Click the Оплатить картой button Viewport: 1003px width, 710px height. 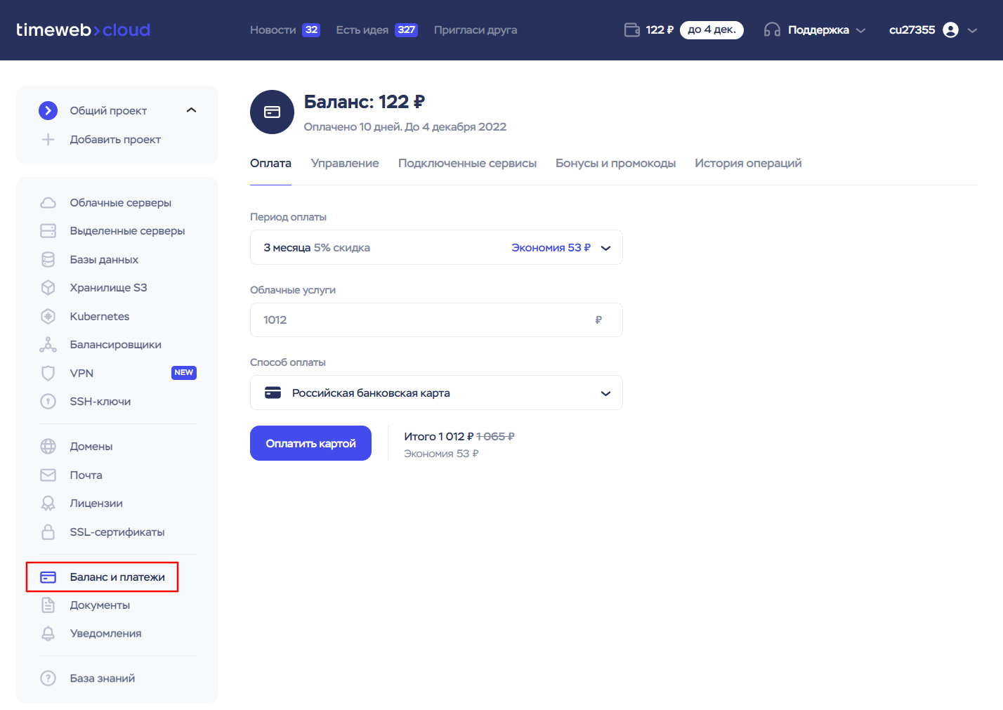pos(310,443)
